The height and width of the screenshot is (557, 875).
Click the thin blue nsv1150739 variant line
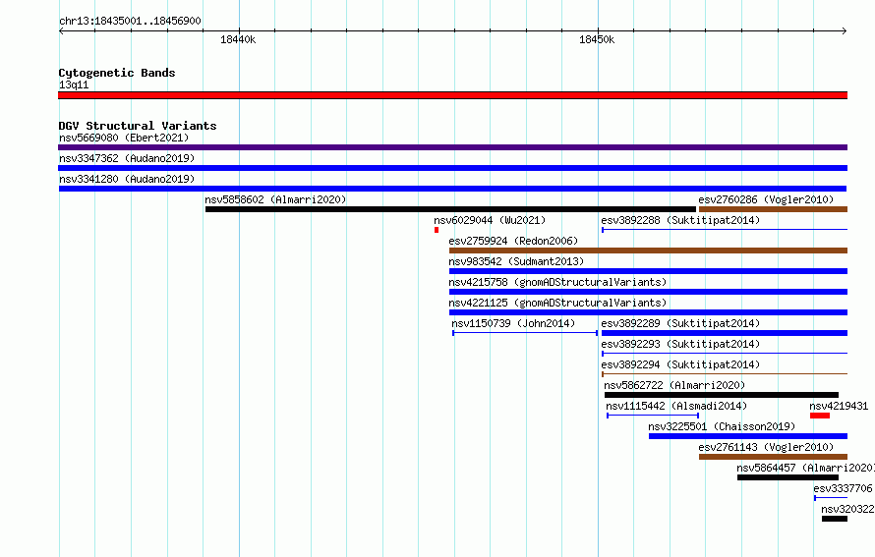coord(525,333)
